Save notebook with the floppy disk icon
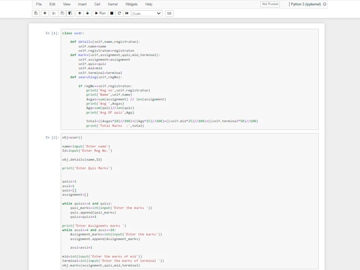This screenshot has width=360, height=270. pyautogui.click(x=36, y=13)
